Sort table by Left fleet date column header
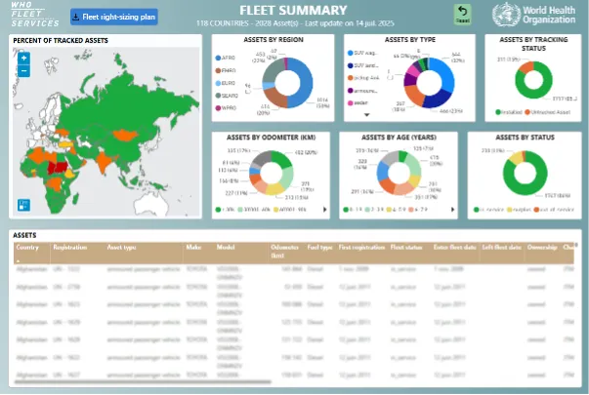This screenshot has width=589, height=395. click(502, 253)
